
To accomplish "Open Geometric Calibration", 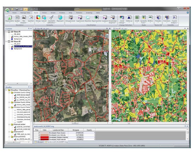I will [51, 19].
